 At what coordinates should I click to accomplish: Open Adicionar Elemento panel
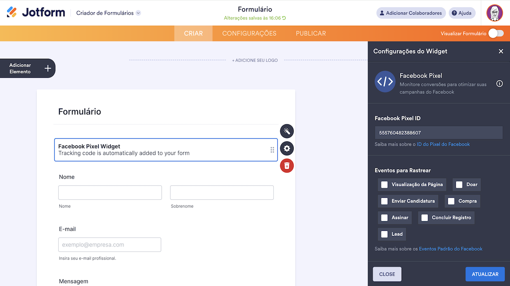tap(27, 68)
